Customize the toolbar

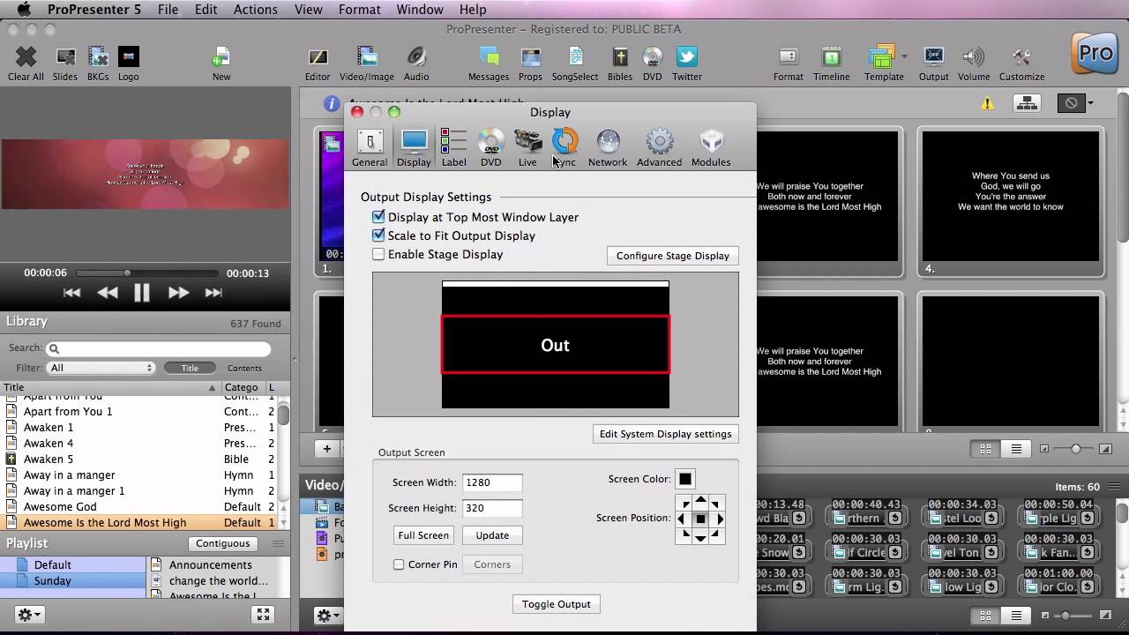pyautogui.click(x=1022, y=63)
